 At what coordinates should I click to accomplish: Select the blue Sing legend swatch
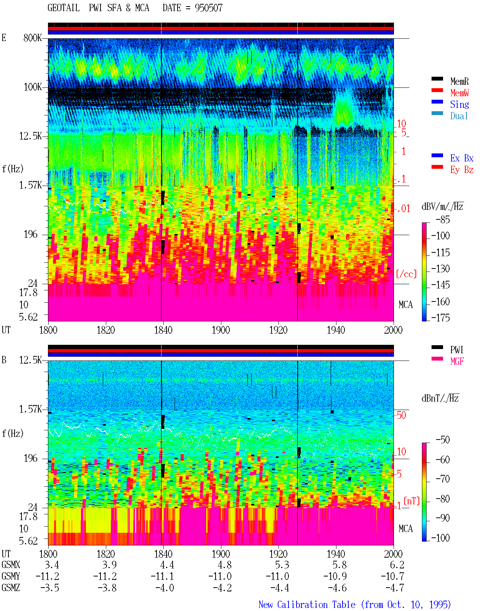[x=437, y=102]
